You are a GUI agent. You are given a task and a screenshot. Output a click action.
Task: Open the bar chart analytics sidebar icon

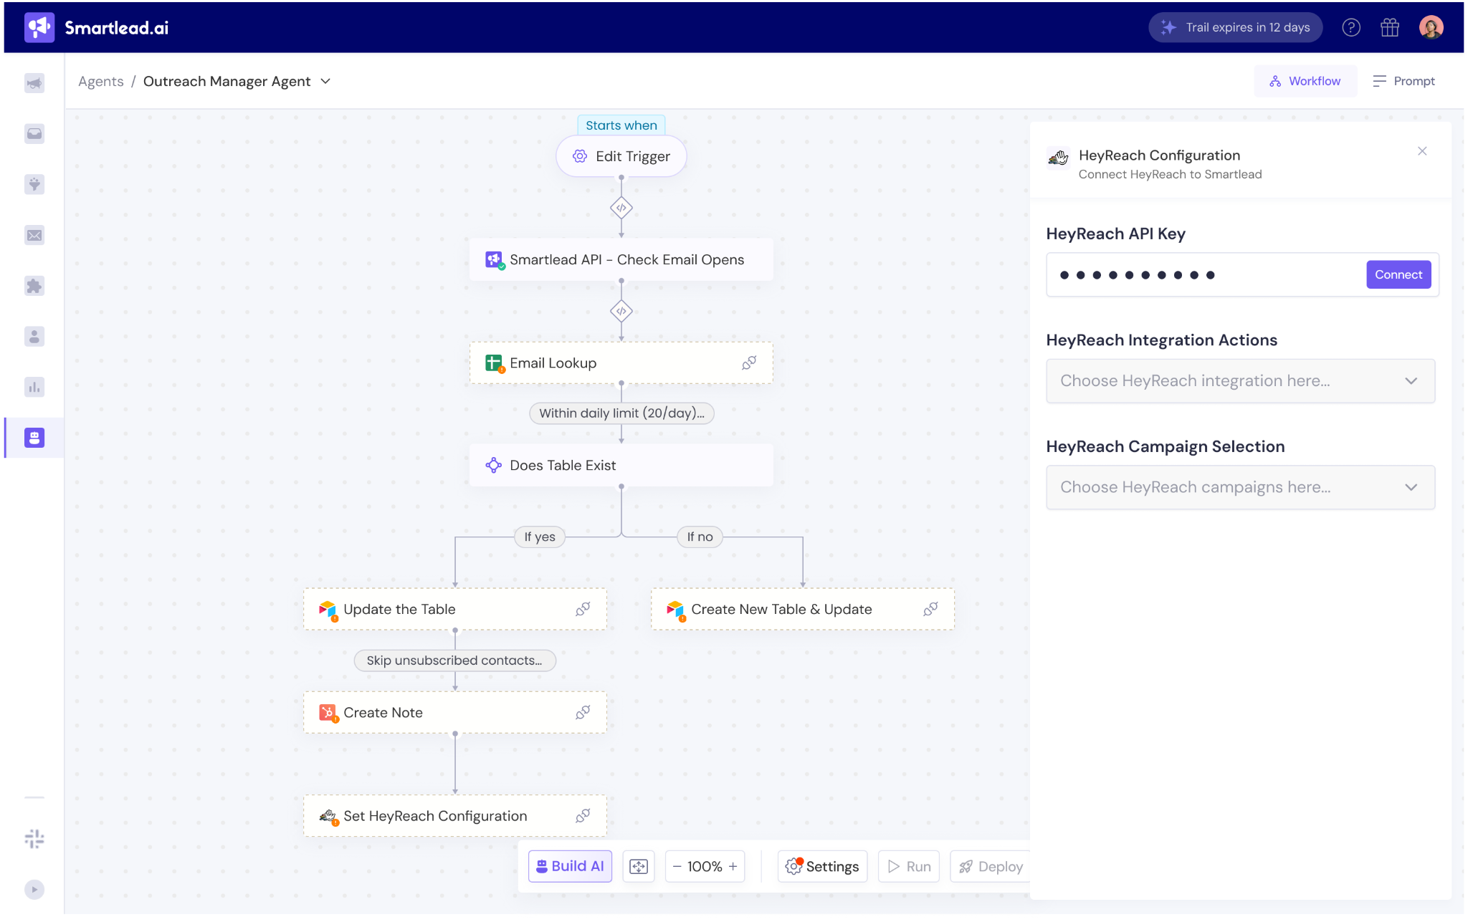(34, 388)
